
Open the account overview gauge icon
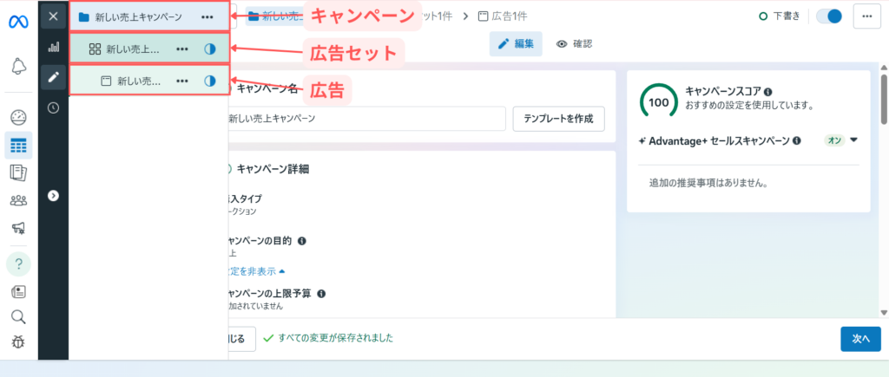19,117
